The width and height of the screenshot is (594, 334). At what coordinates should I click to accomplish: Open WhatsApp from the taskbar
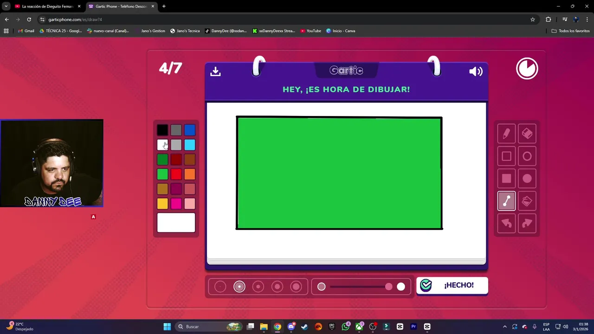point(346,327)
